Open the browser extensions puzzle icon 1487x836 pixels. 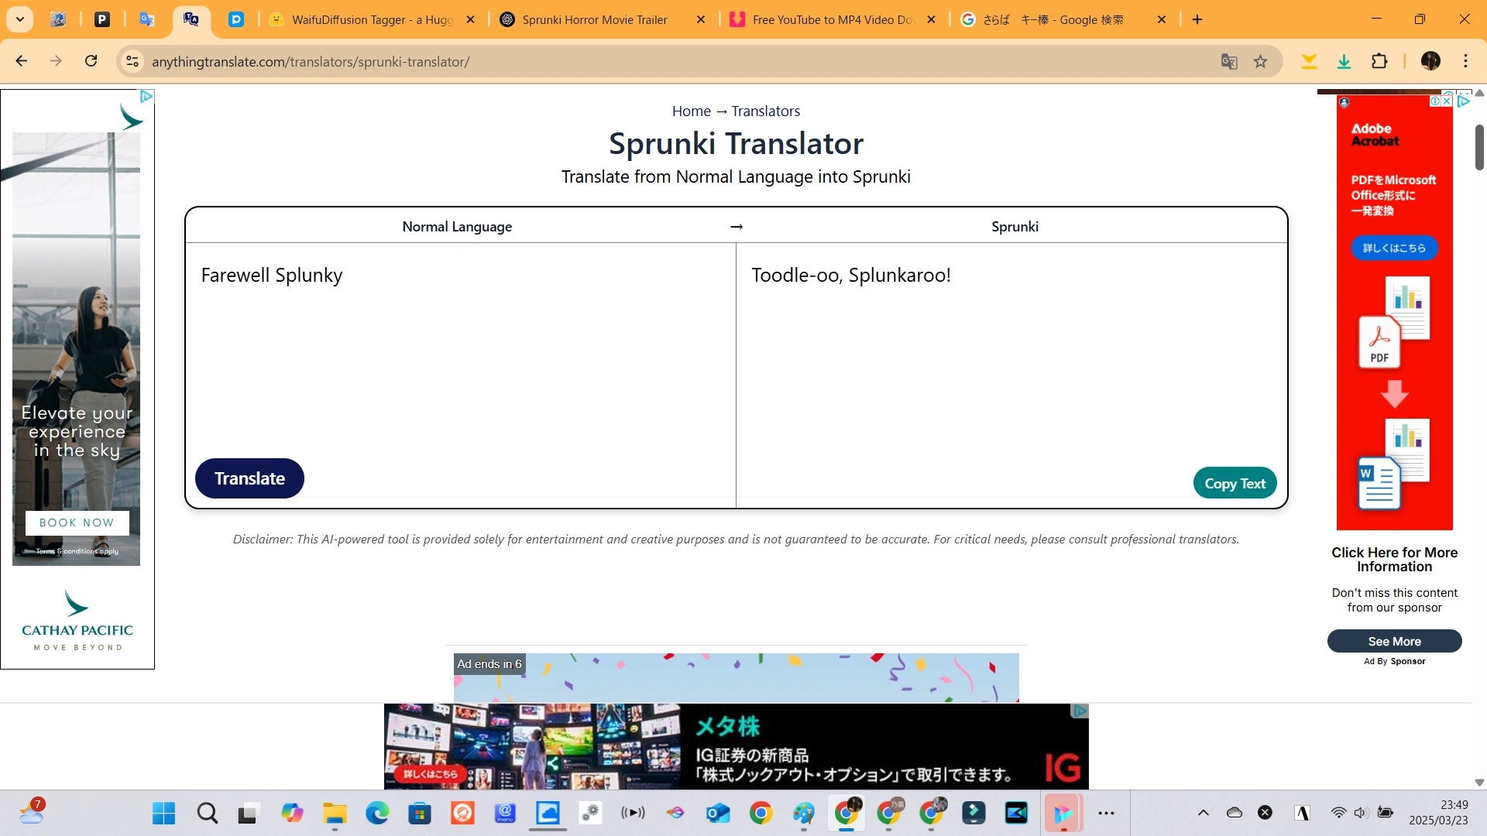point(1379,61)
